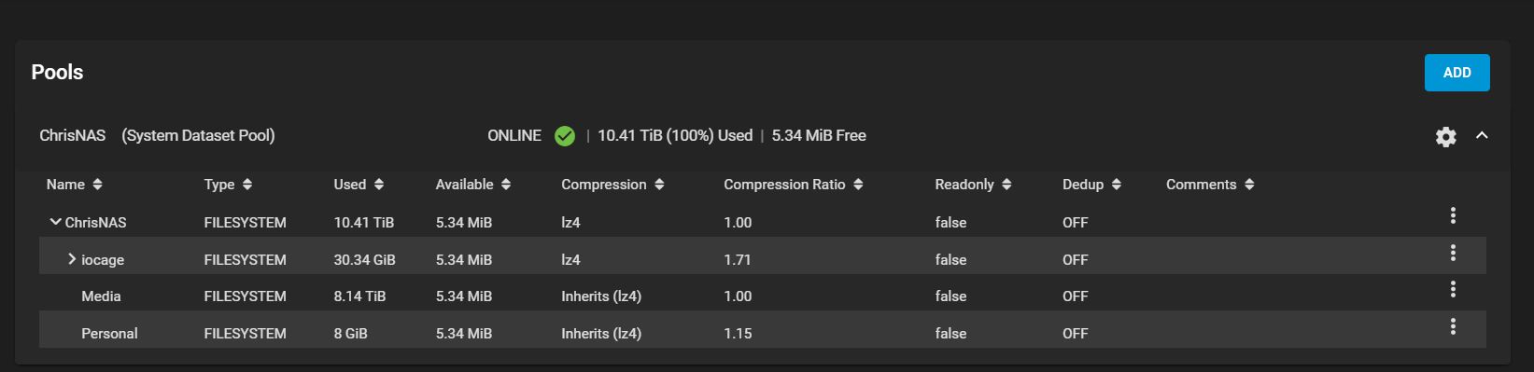Open the ChrisNAS pool settings gear
Viewport: 1534px width, 372px height.
[x=1445, y=137]
